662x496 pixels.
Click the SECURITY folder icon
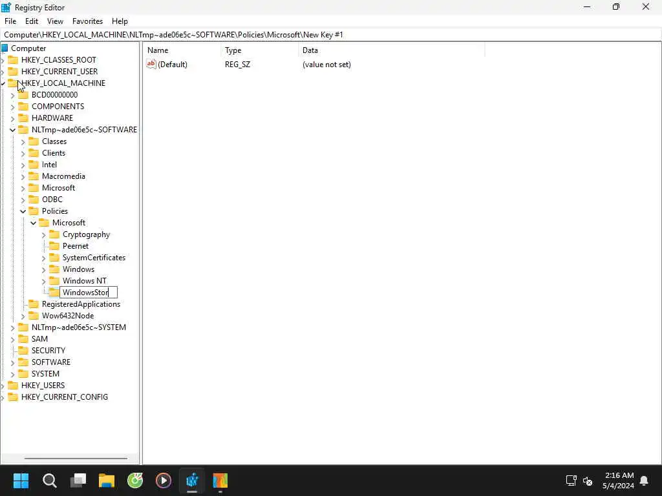[24, 350]
